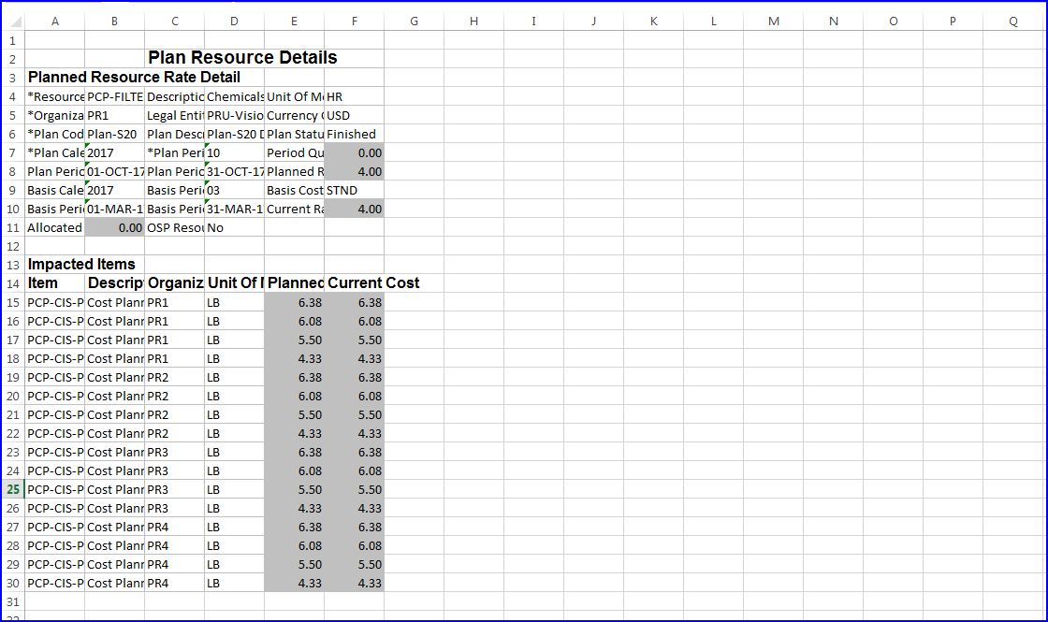Viewport: 1048px width, 622px height.
Task: Click 'LB' unit in row 27
Action: point(235,527)
